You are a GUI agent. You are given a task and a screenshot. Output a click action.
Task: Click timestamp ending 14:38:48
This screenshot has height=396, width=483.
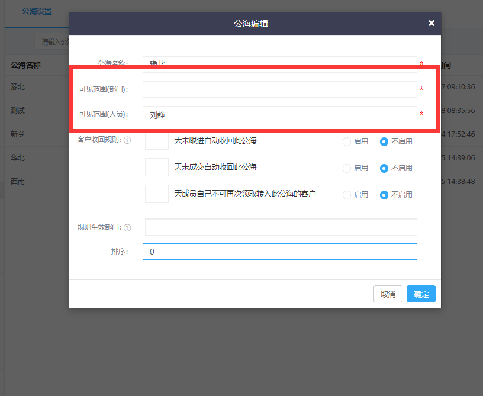click(458, 182)
